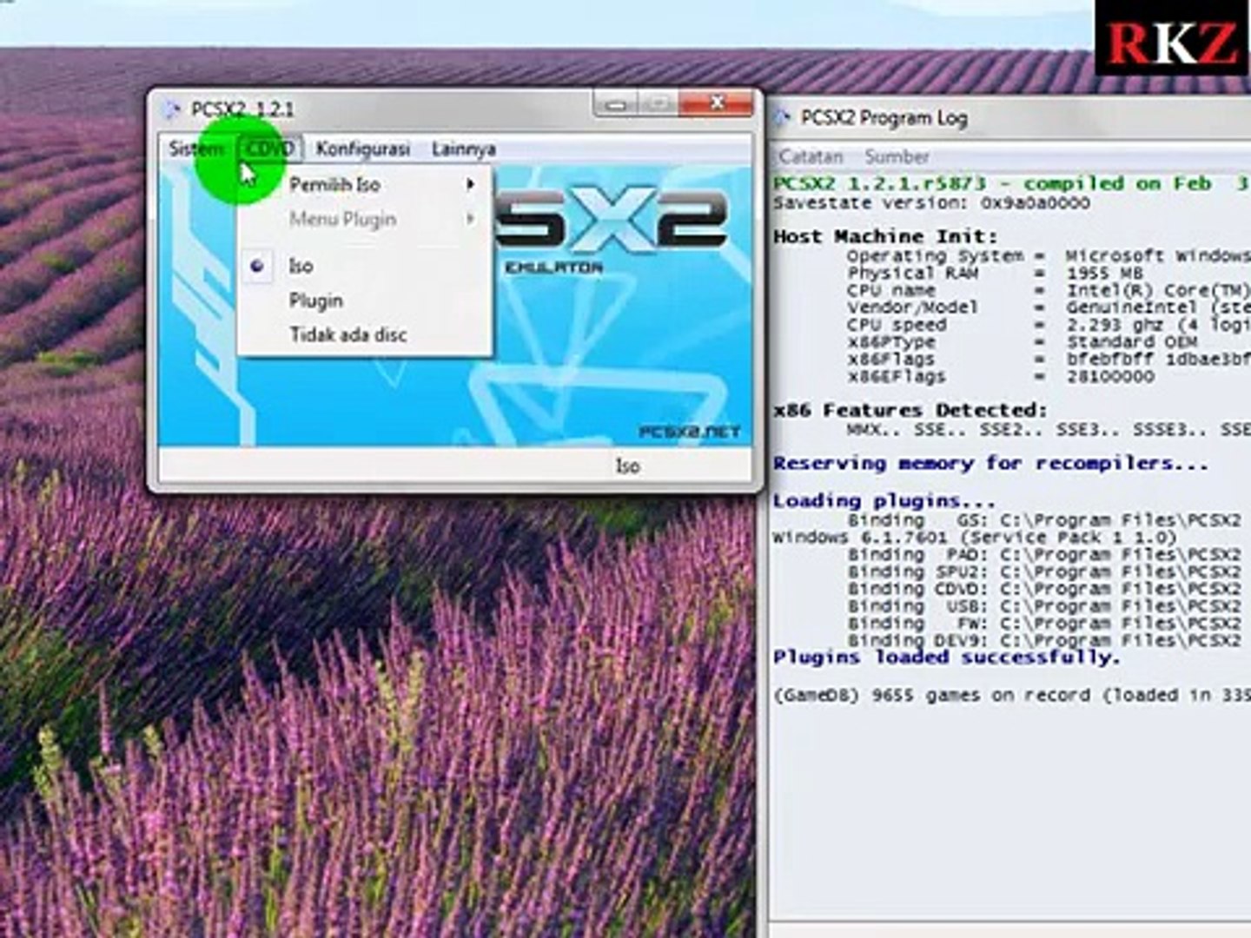Click the 'PCSX2 1.2.1.r5873 - compiled on' log line
Image resolution: width=1251 pixels, height=938 pixels.
(x=1011, y=184)
